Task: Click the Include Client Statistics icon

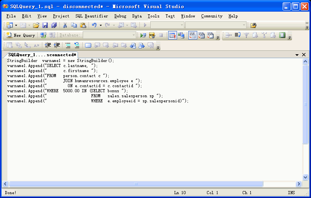Action: point(181,35)
